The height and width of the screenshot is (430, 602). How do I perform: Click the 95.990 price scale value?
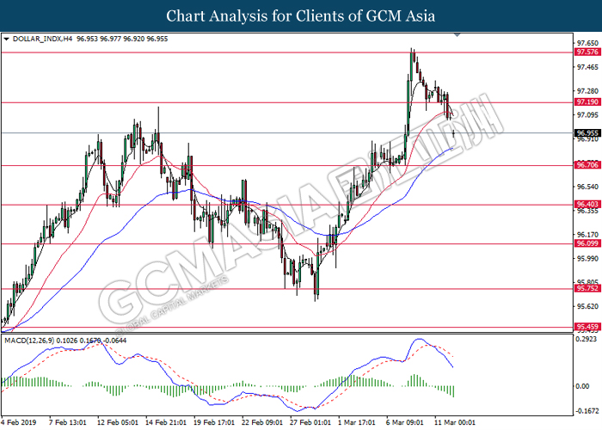pos(587,258)
